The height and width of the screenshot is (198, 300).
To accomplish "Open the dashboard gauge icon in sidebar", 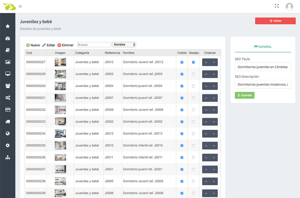I will [x=8, y=38].
